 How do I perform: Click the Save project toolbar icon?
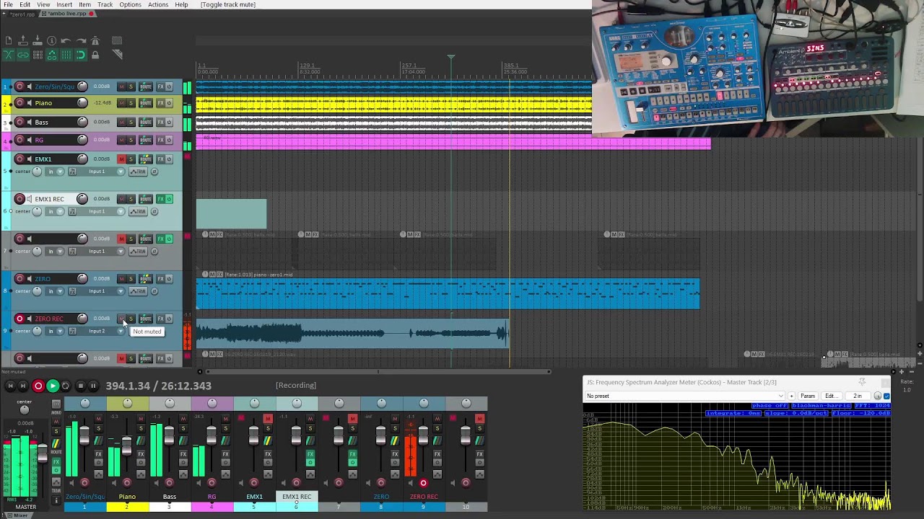[x=38, y=41]
